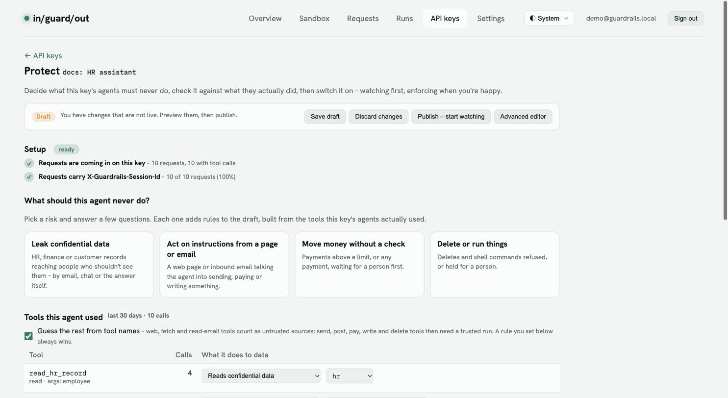Click the Calls column header

point(183,355)
